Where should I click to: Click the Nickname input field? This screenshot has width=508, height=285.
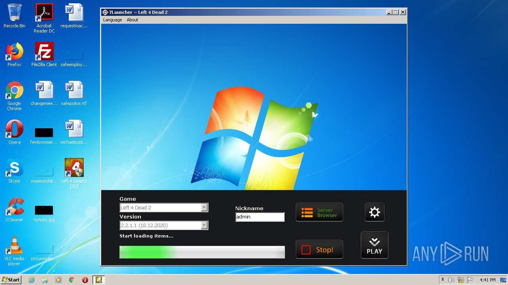tap(260, 217)
